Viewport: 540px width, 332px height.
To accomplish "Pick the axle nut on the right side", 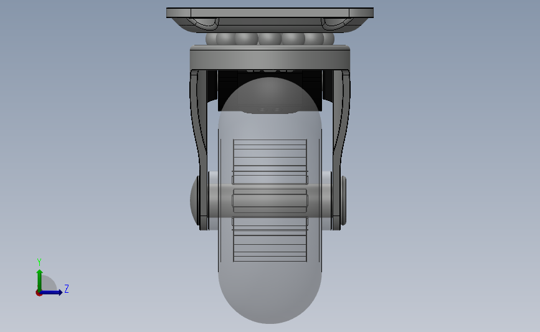I will click(344, 201).
